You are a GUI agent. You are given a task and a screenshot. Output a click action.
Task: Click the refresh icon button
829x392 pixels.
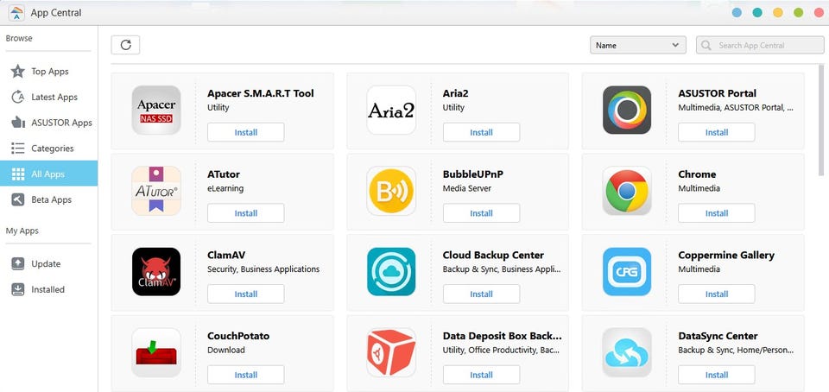click(x=125, y=45)
